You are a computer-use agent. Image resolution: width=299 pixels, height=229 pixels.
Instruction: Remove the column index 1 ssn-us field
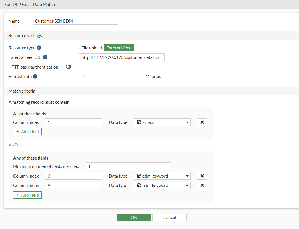point(202,122)
